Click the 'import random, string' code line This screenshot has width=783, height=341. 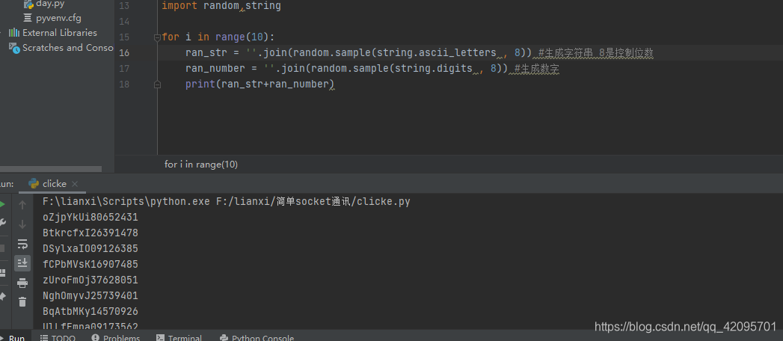(x=221, y=7)
